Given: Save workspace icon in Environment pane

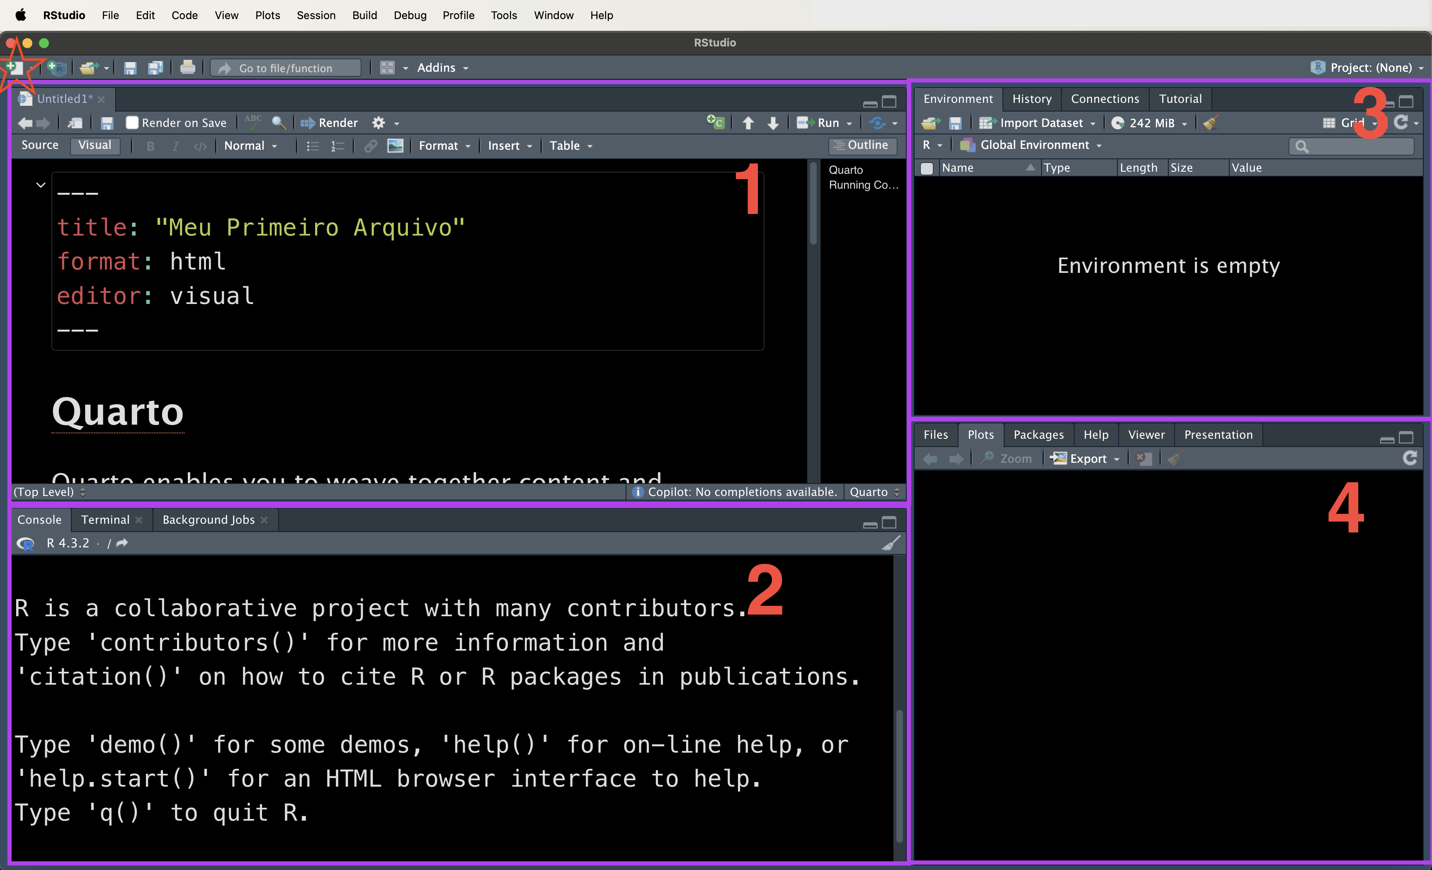Looking at the screenshot, I should [x=955, y=123].
